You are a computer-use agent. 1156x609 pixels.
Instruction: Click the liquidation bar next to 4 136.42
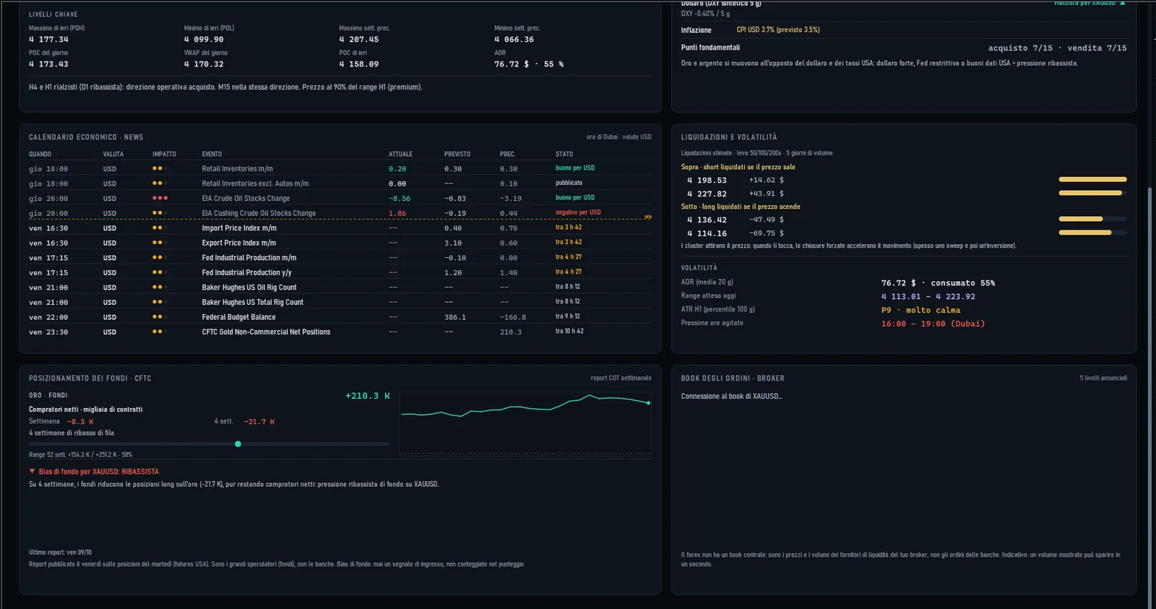pos(1092,219)
